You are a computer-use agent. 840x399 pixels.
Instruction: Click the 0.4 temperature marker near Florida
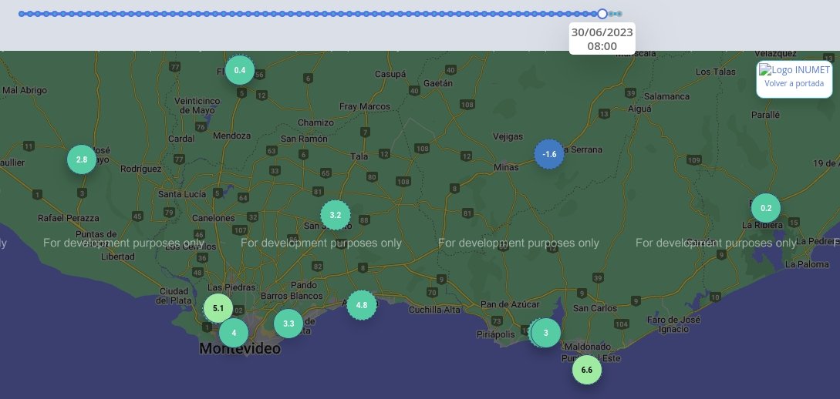coord(239,70)
